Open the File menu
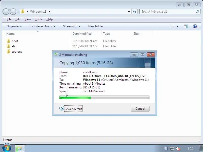Viewport: 203px width, 152px height. (9, 19)
